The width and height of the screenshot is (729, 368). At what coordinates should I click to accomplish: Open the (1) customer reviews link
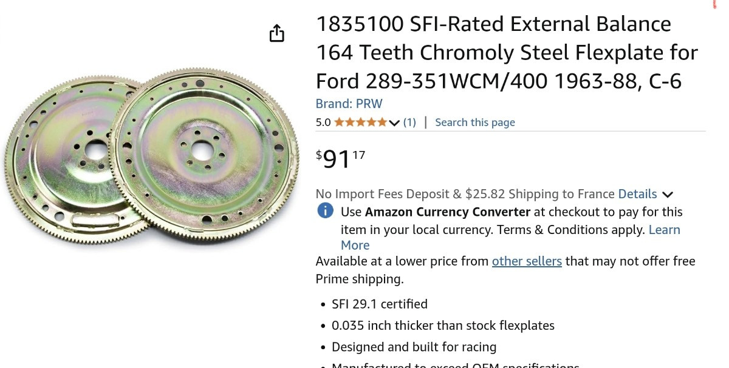(409, 122)
